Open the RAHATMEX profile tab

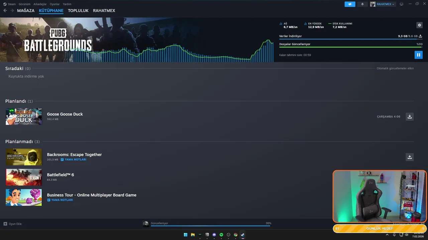coord(104,11)
